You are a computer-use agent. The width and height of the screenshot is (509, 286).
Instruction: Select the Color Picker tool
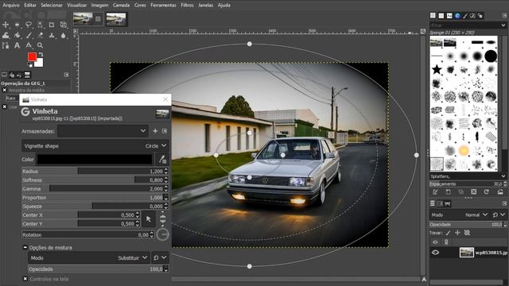click(29, 46)
